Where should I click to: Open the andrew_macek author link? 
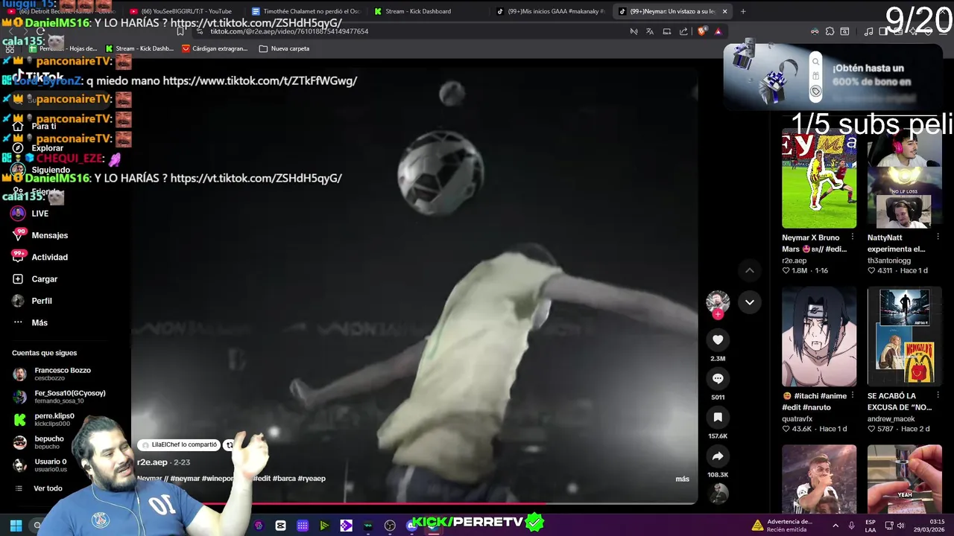(x=891, y=419)
